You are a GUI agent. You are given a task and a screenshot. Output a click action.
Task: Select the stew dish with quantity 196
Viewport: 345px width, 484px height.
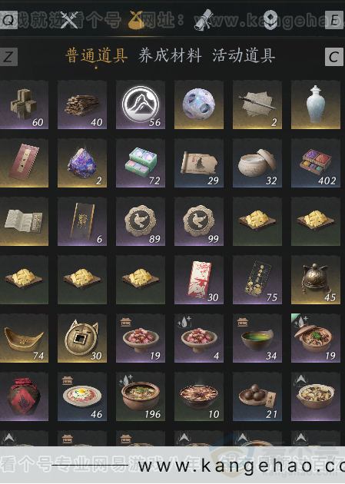[x=141, y=396]
